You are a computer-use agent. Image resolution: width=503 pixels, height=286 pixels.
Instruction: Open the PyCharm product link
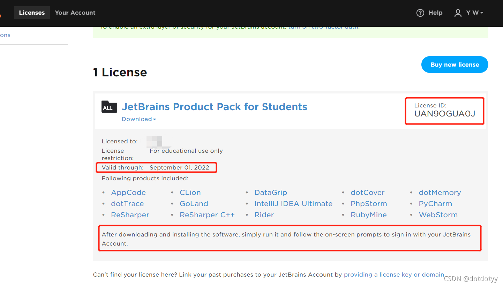[435, 204]
